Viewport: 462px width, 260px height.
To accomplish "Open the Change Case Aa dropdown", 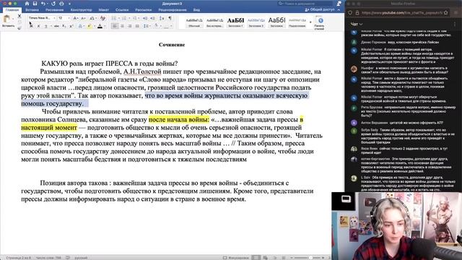I will coord(93,18).
